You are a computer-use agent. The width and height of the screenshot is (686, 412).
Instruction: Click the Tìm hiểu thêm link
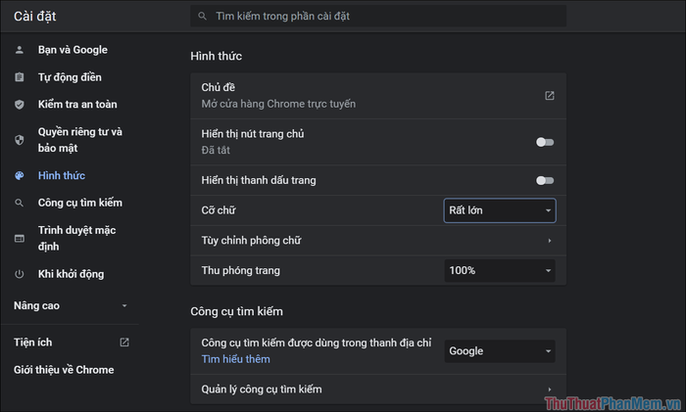click(236, 359)
